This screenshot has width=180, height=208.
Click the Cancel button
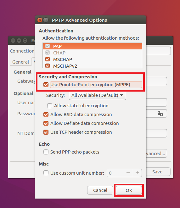[x=100, y=190]
